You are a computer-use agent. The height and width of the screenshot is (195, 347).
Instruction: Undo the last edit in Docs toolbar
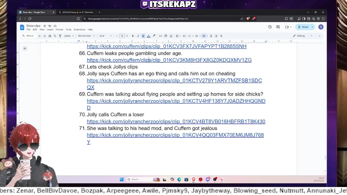40,36
